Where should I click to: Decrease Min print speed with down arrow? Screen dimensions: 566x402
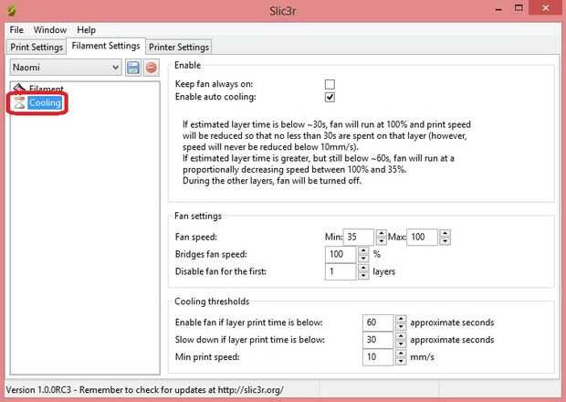(401, 362)
